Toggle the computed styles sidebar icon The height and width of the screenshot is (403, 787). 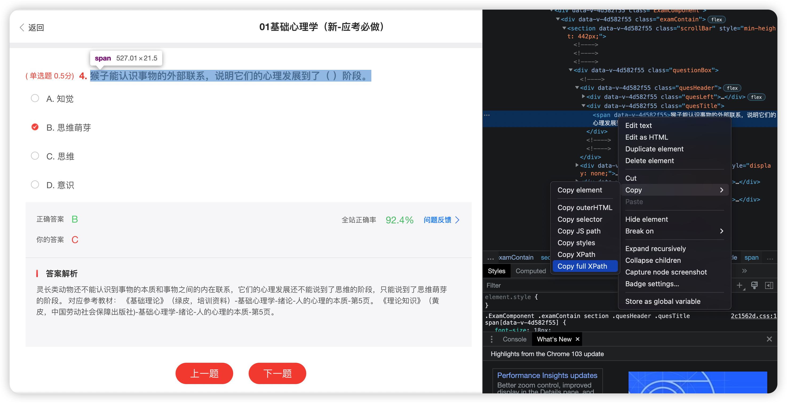[x=769, y=285]
